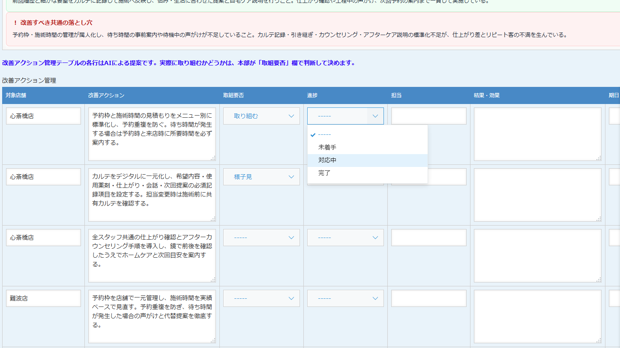The height and width of the screenshot is (348, 620).
Task: Open the 取組要否 dropdown showing "様子見"
Action: [261, 177]
